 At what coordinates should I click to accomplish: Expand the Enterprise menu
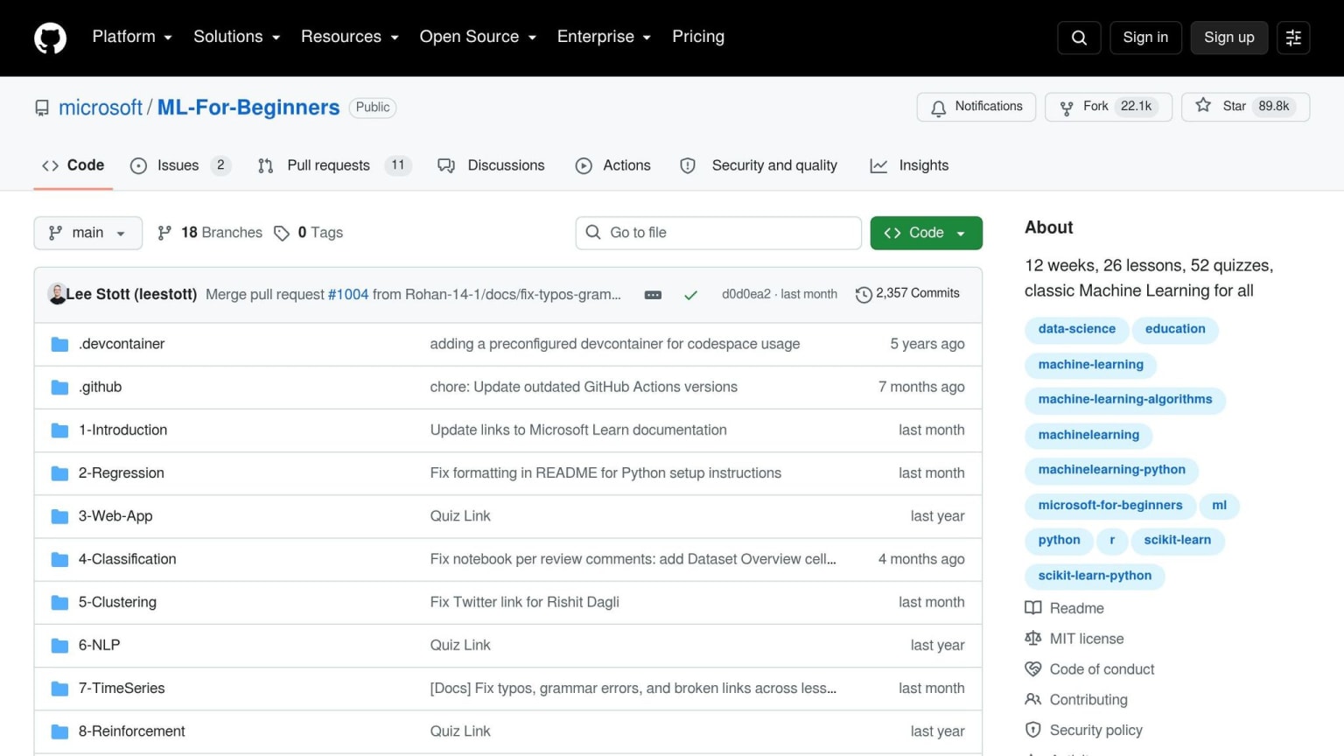pyautogui.click(x=605, y=37)
